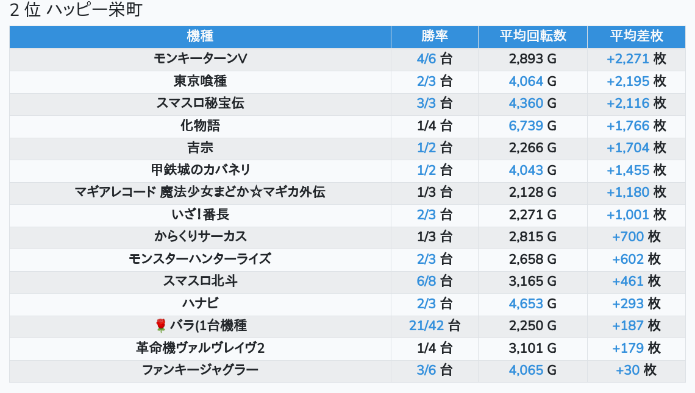This screenshot has height=393, width=695.
Task: Select the スマスロ北斗 row
Action: click(200, 281)
